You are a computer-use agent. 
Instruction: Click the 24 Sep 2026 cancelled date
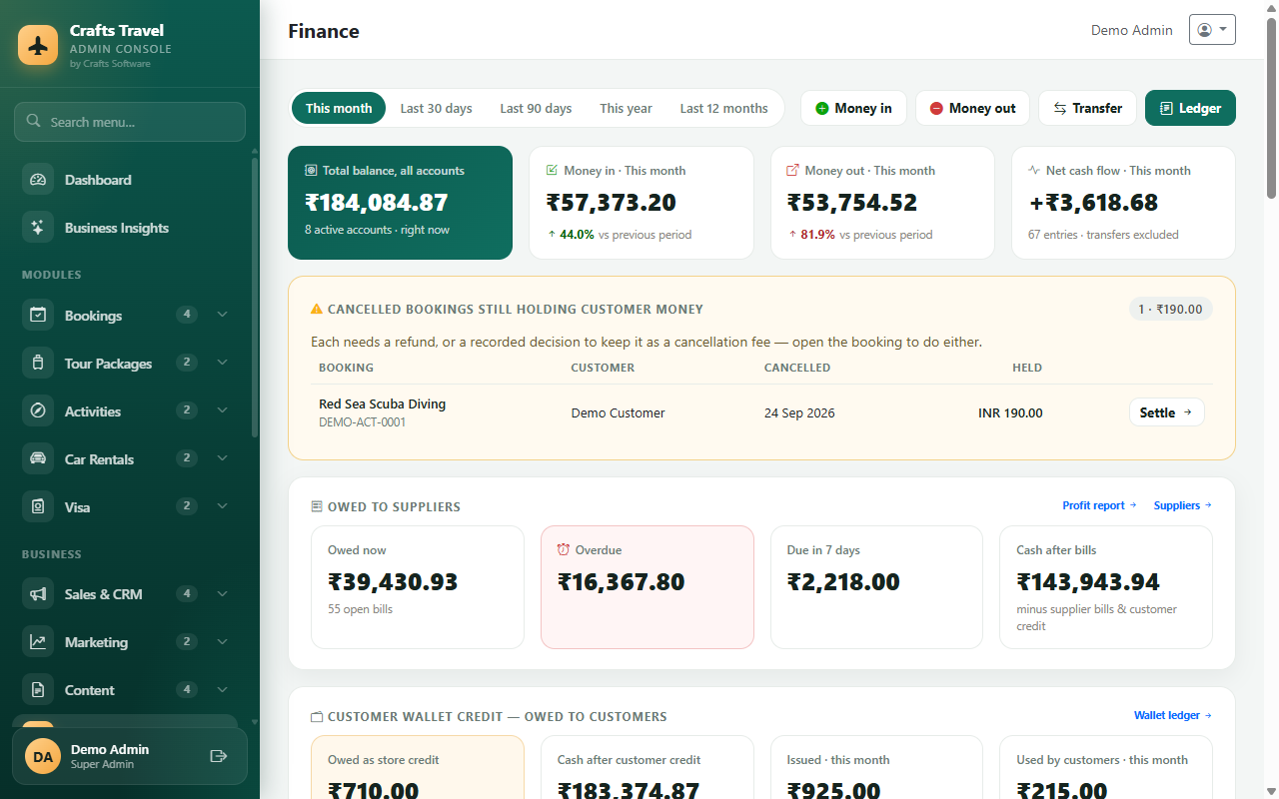[799, 412]
